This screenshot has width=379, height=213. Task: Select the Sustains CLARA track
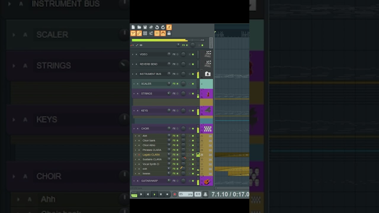tap(152, 159)
